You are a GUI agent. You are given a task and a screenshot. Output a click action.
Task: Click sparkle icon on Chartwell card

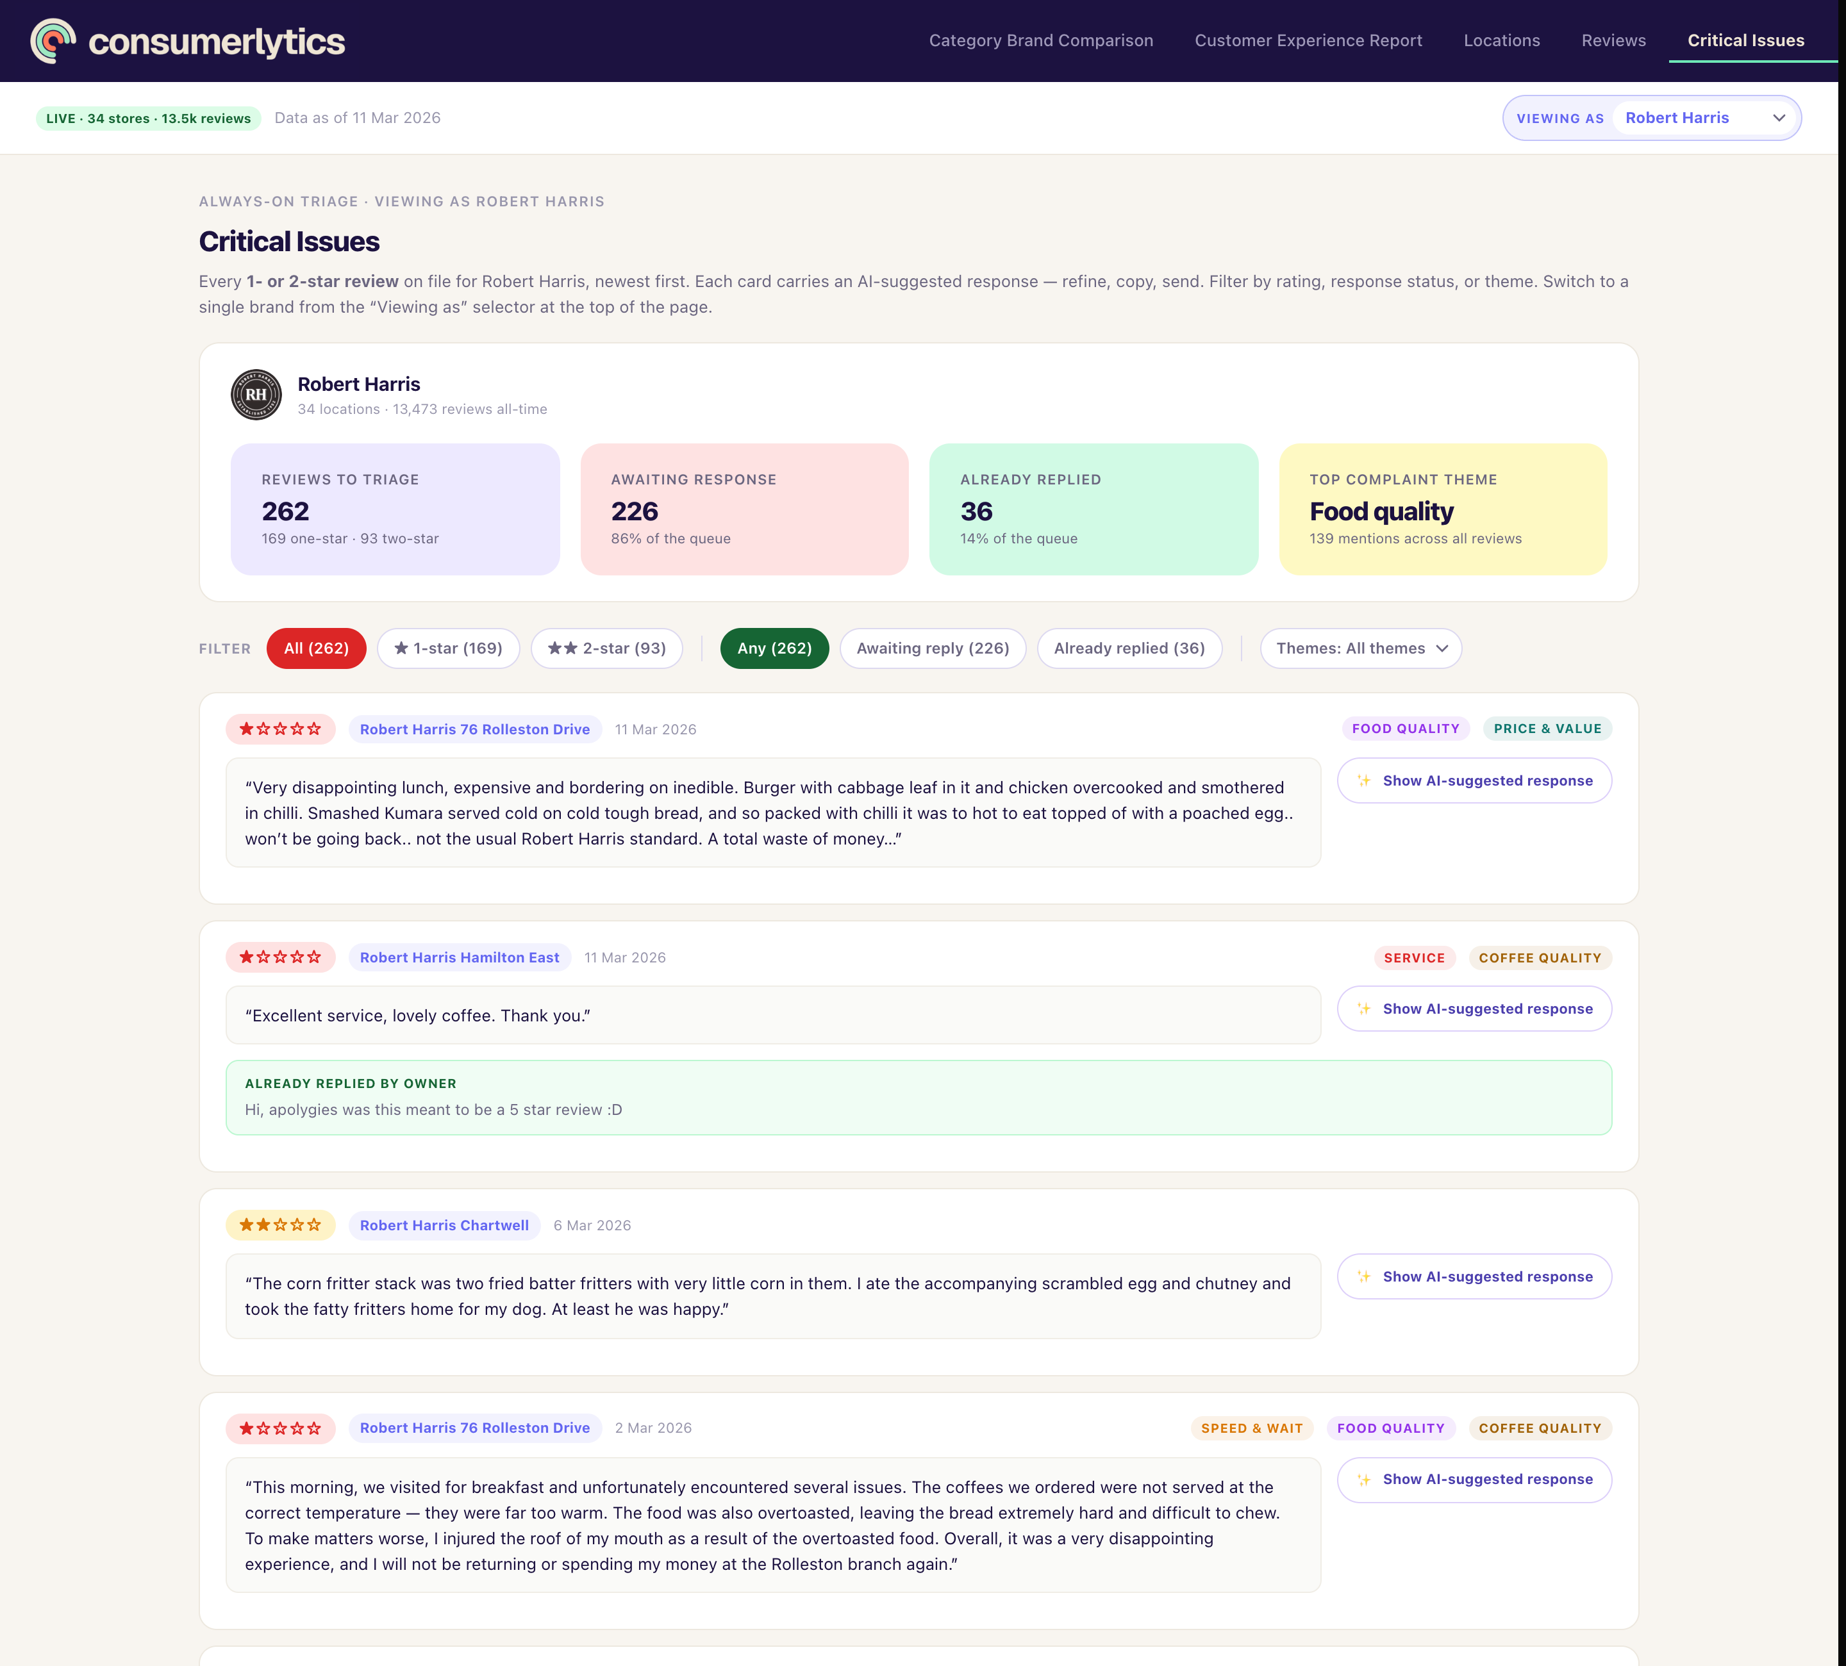(1365, 1277)
